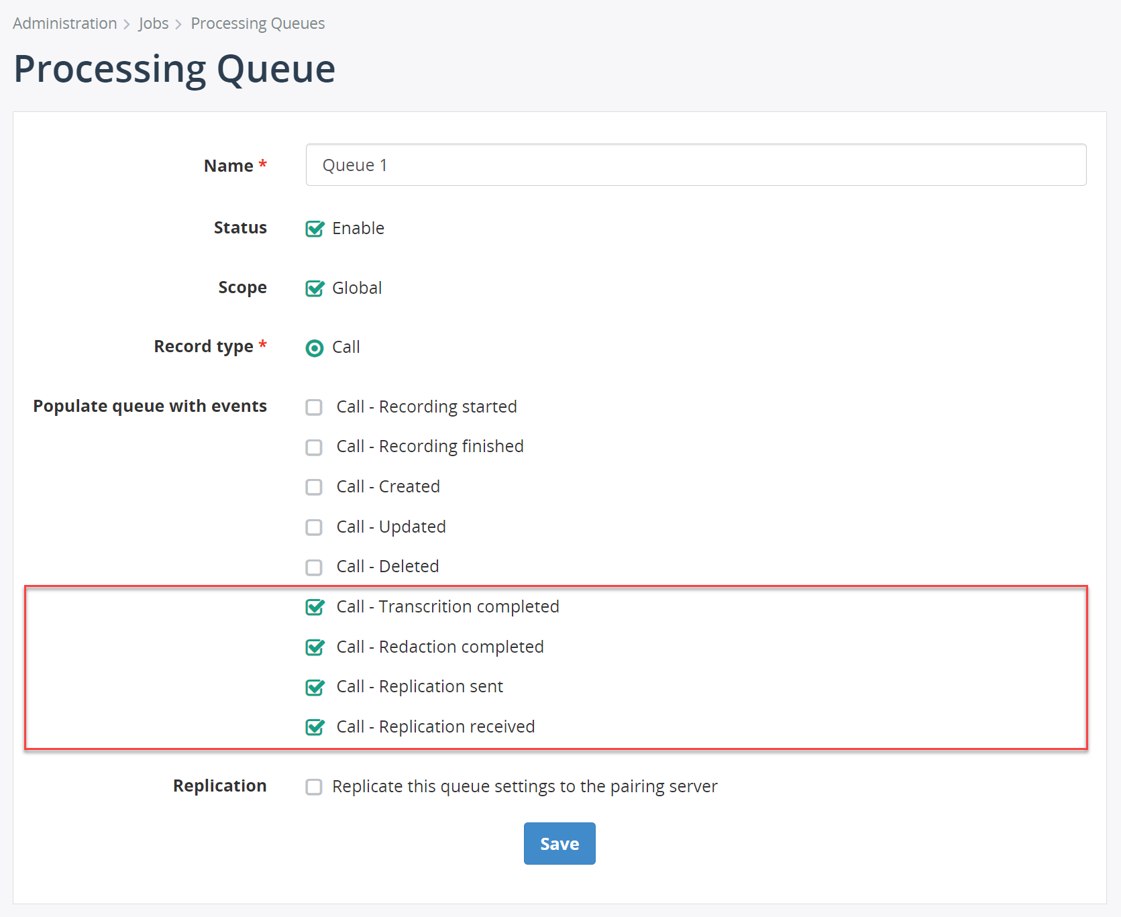1121x917 pixels.
Task: Enable the Call - Updated event checkbox
Action: pyautogui.click(x=314, y=527)
